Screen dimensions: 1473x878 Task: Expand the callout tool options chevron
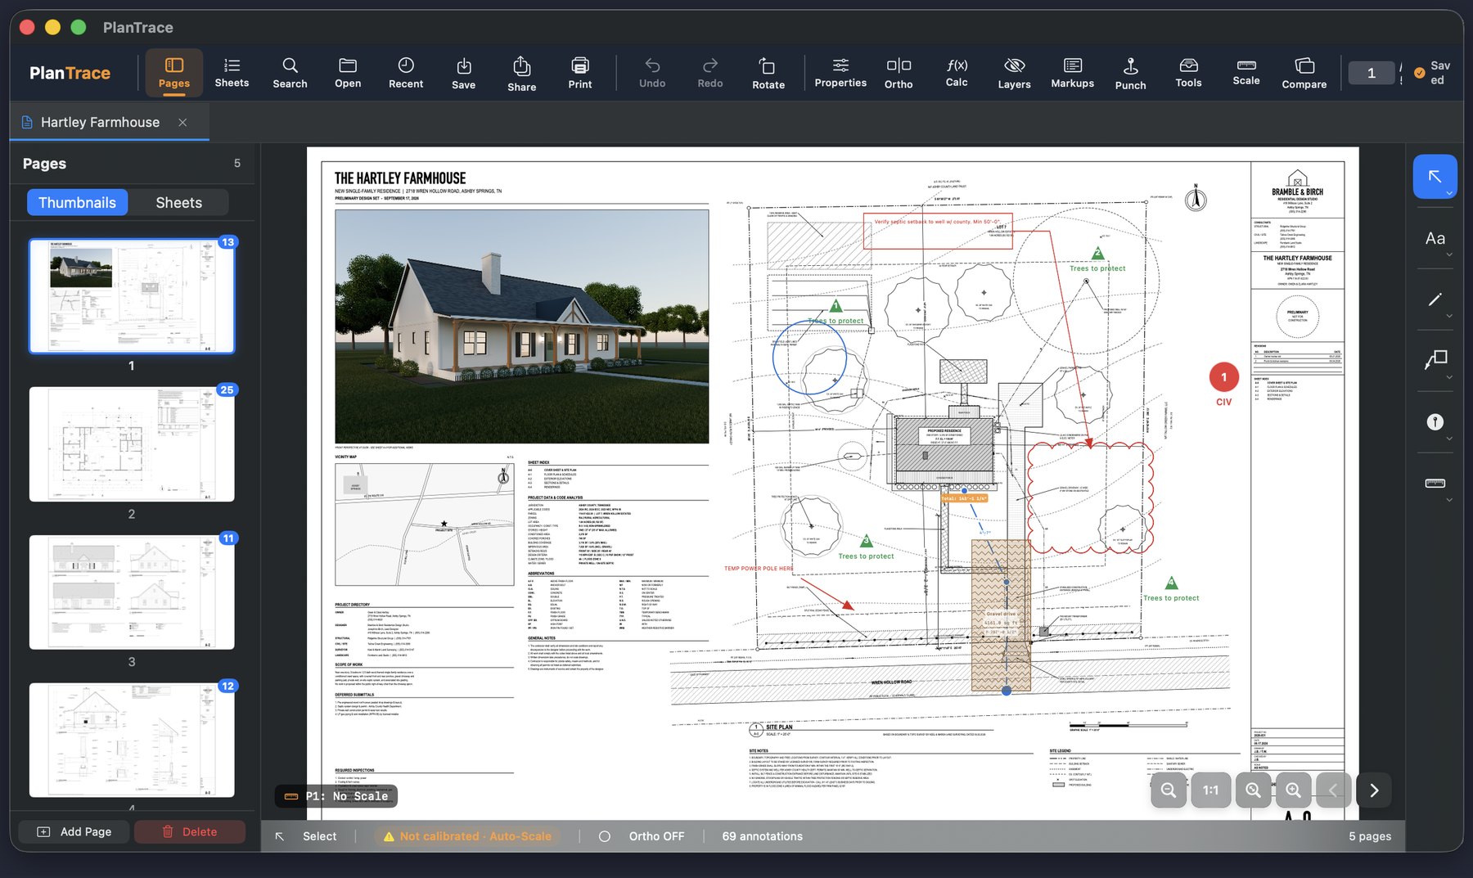pyautogui.click(x=1449, y=377)
